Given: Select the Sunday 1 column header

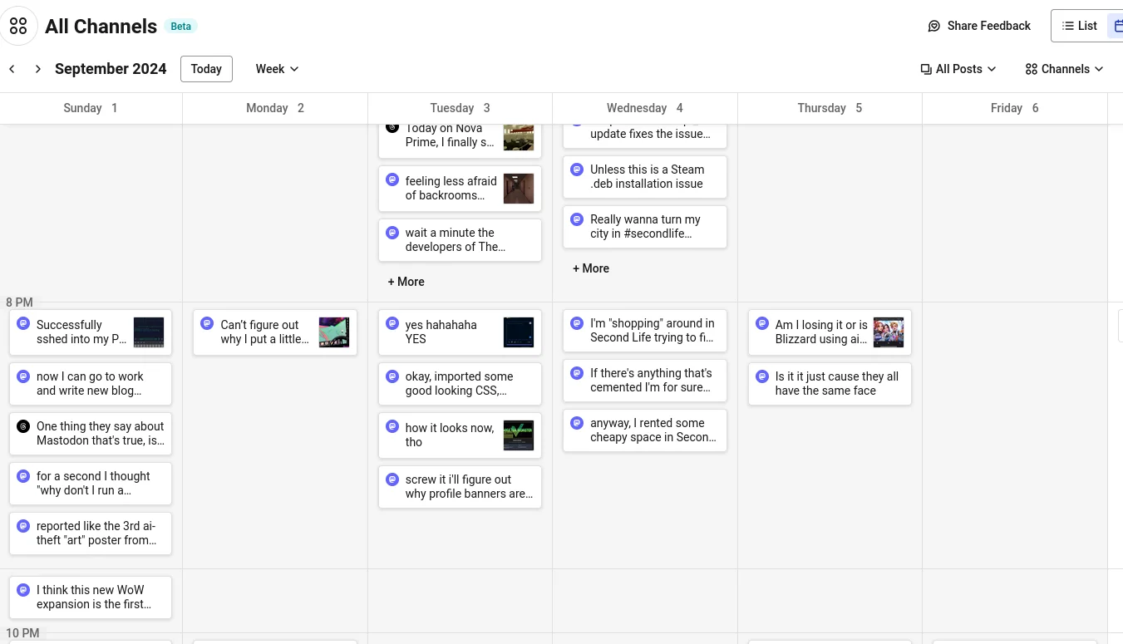Looking at the screenshot, I should point(91,108).
